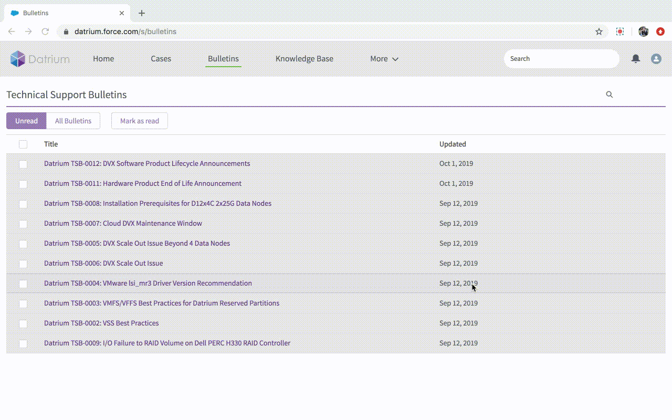Switch to the All Bulletins filter
The height and width of the screenshot is (420, 672).
point(73,121)
